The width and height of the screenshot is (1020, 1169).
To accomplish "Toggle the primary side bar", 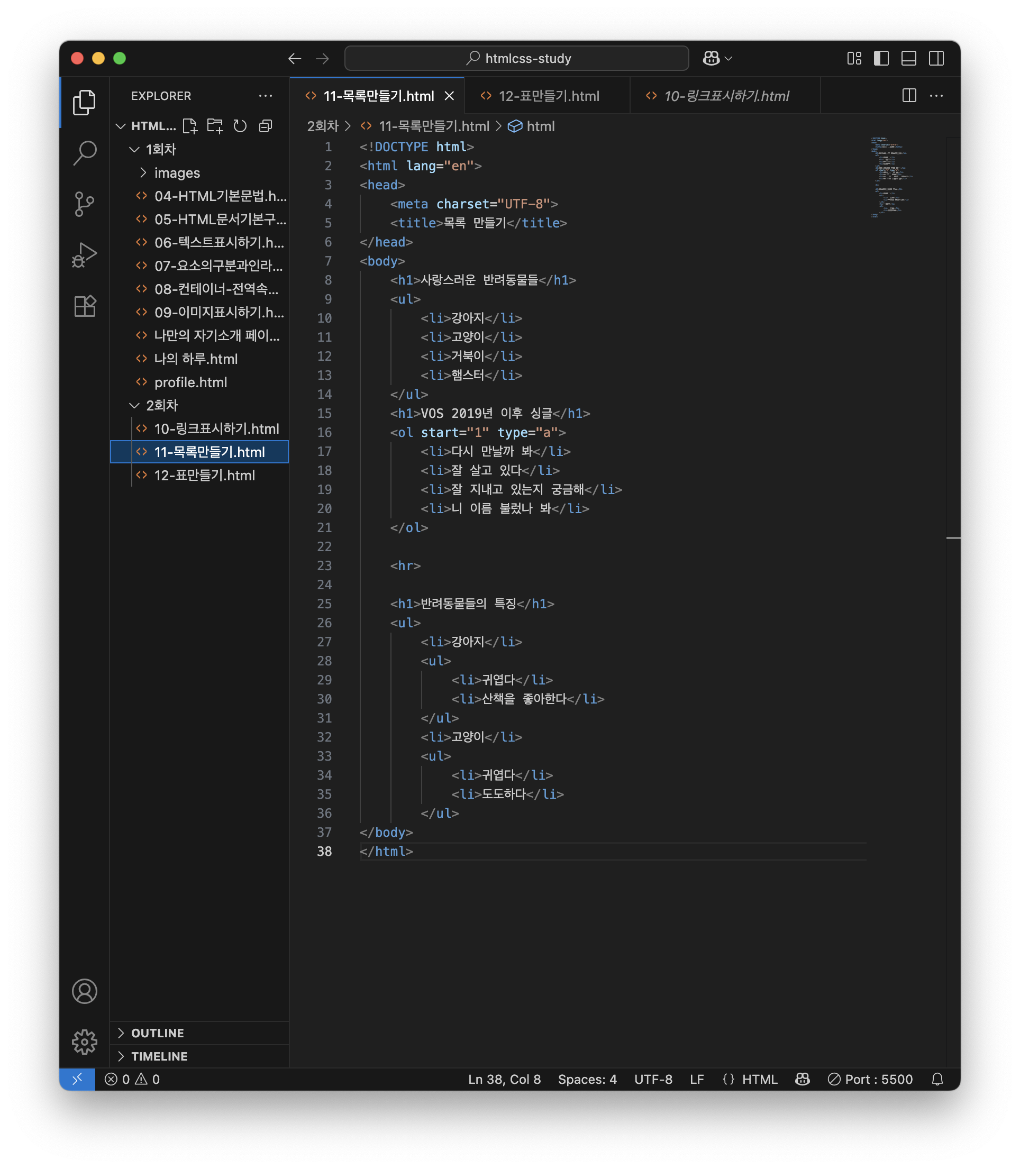I will click(881, 59).
